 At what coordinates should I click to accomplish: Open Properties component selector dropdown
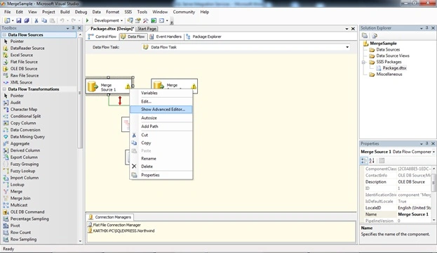pyautogui.click(x=433, y=152)
